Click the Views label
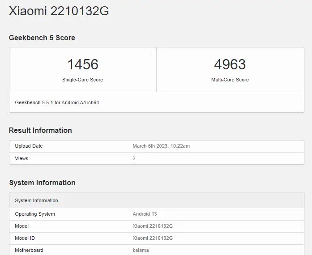The image size is (312, 255). point(21,158)
